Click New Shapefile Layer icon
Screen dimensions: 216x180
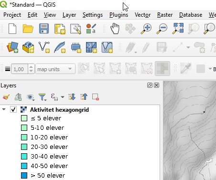click(x=44, y=47)
